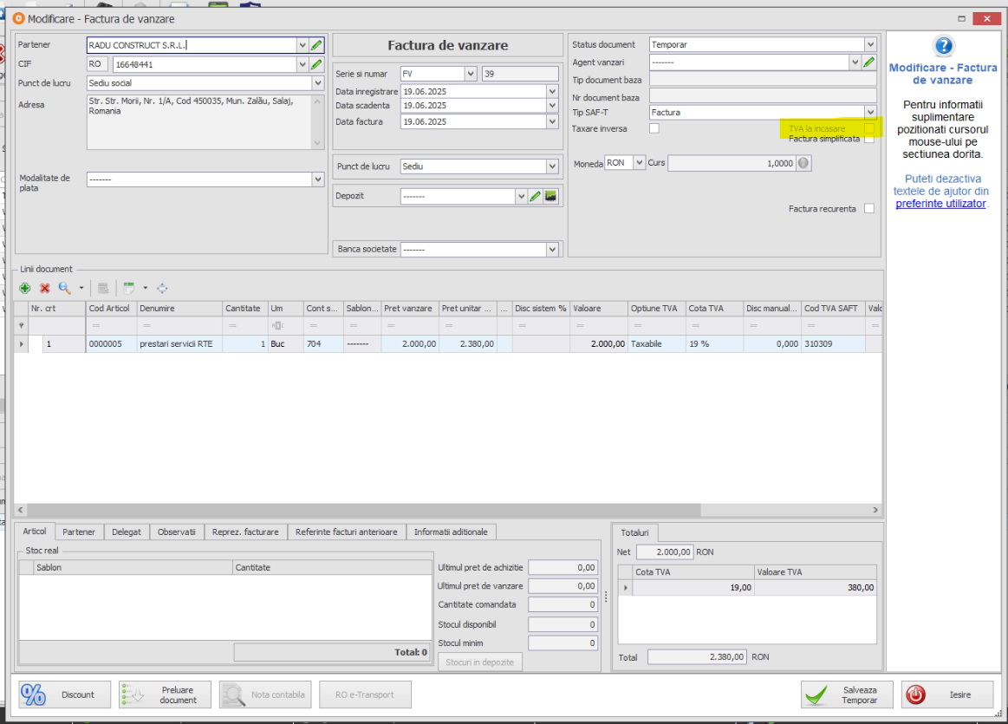Click the blue help question mark icon
Viewport: 1008px width, 724px height.
click(x=944, y=46)
